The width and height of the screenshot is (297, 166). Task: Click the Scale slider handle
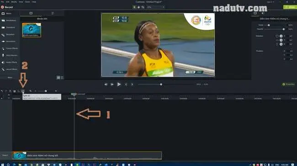click(269, 25)
